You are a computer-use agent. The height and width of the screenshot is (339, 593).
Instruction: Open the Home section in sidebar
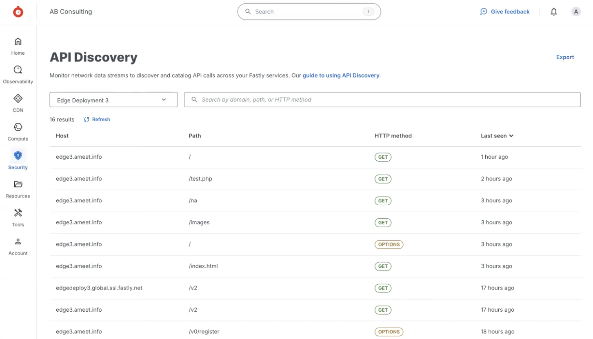pyautogui.click(x=18, y=45)
